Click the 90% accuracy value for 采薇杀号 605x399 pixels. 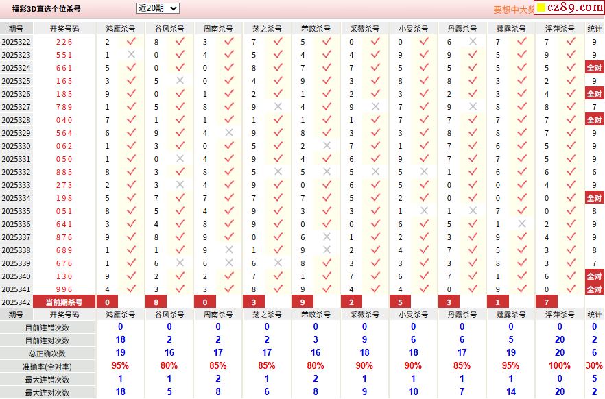pyautogui.click(x=364, y=365)
